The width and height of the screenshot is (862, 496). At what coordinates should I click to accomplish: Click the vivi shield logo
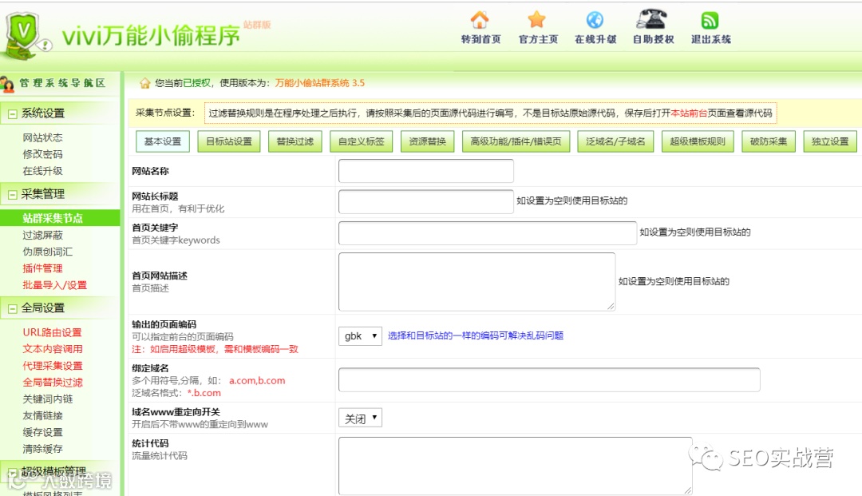coord(23,34)
